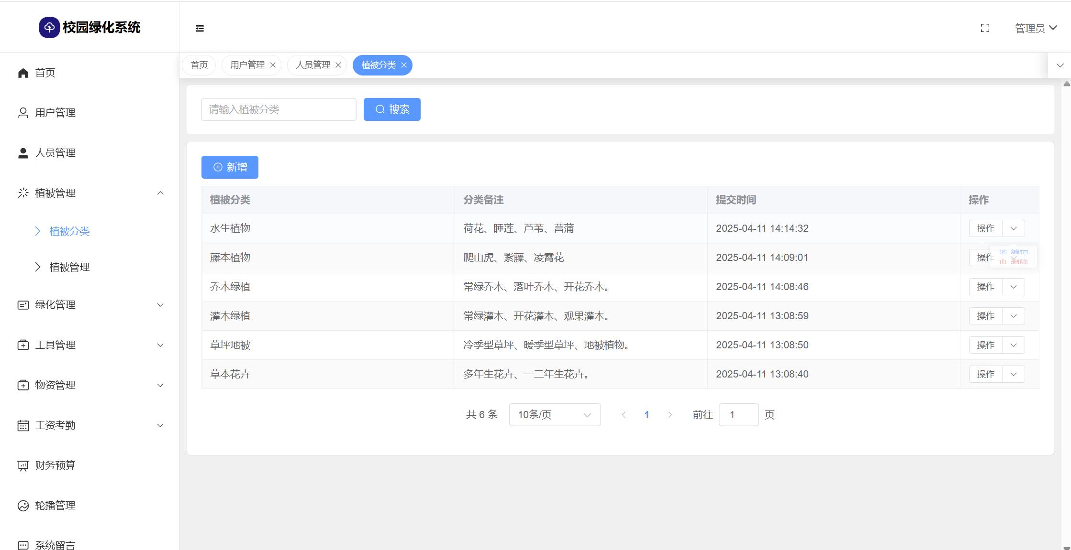Click the sidebar collapse hamburger icon
Screen dimensions: 1071x550
[200, 29]
